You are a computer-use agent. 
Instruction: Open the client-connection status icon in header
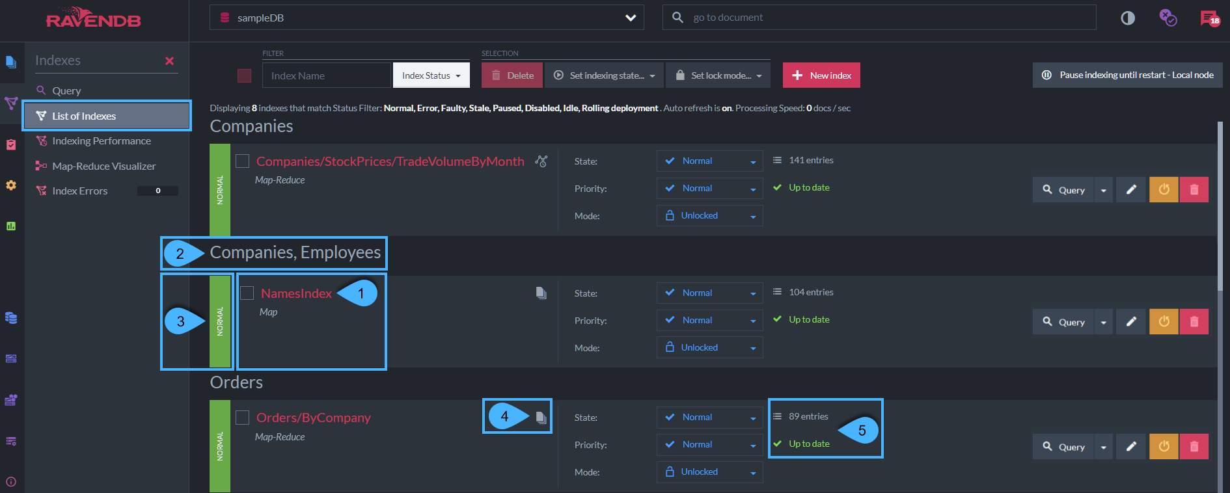tap(1168, 18)
